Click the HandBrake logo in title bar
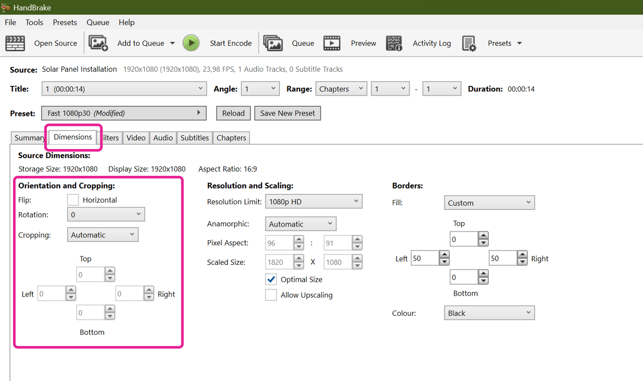The image size is (643, 381). click(x=7, y=7)
